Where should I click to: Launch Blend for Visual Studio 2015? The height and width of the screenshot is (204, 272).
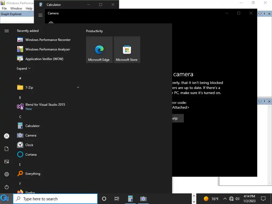(x=48, y=107)
